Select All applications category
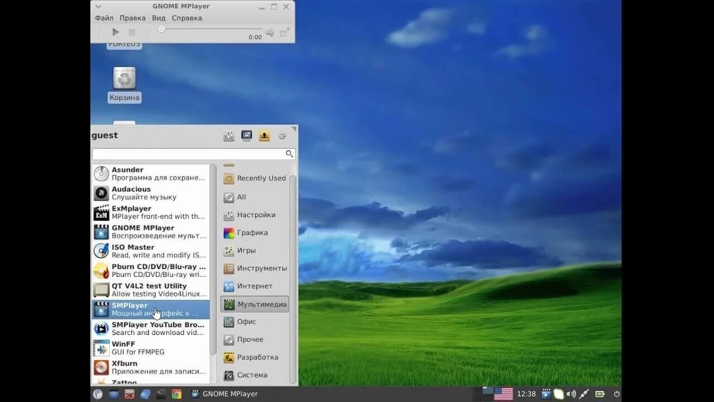 [x=255, y=197]
